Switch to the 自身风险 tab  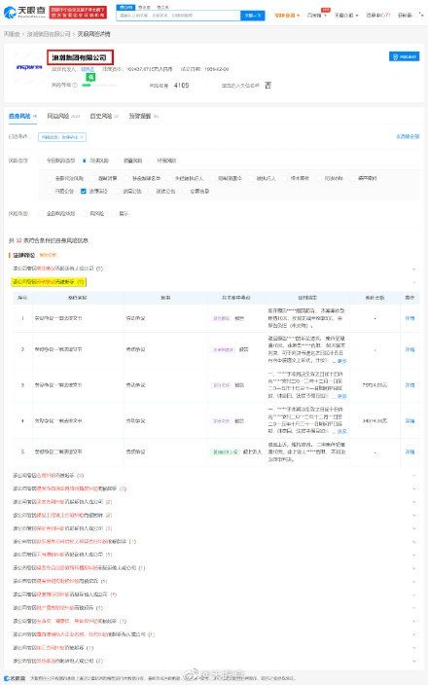[22, 116]
